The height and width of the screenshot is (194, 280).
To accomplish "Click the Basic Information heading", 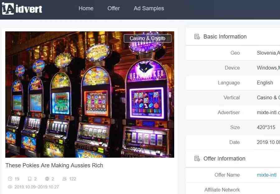I will (225, 37).
